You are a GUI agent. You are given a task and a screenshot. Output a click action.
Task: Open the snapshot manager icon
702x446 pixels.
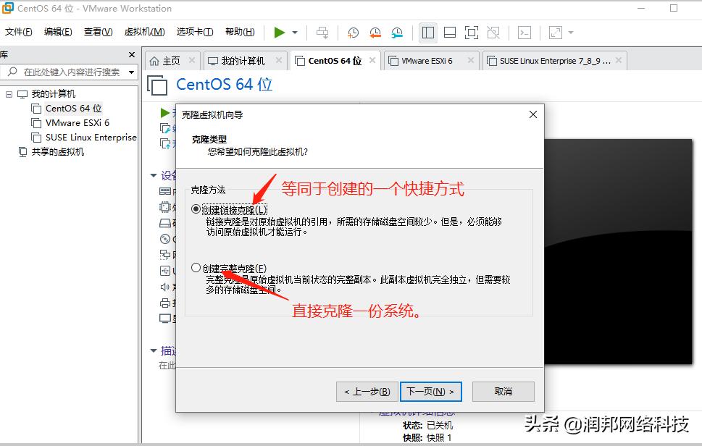pos(397,32)
